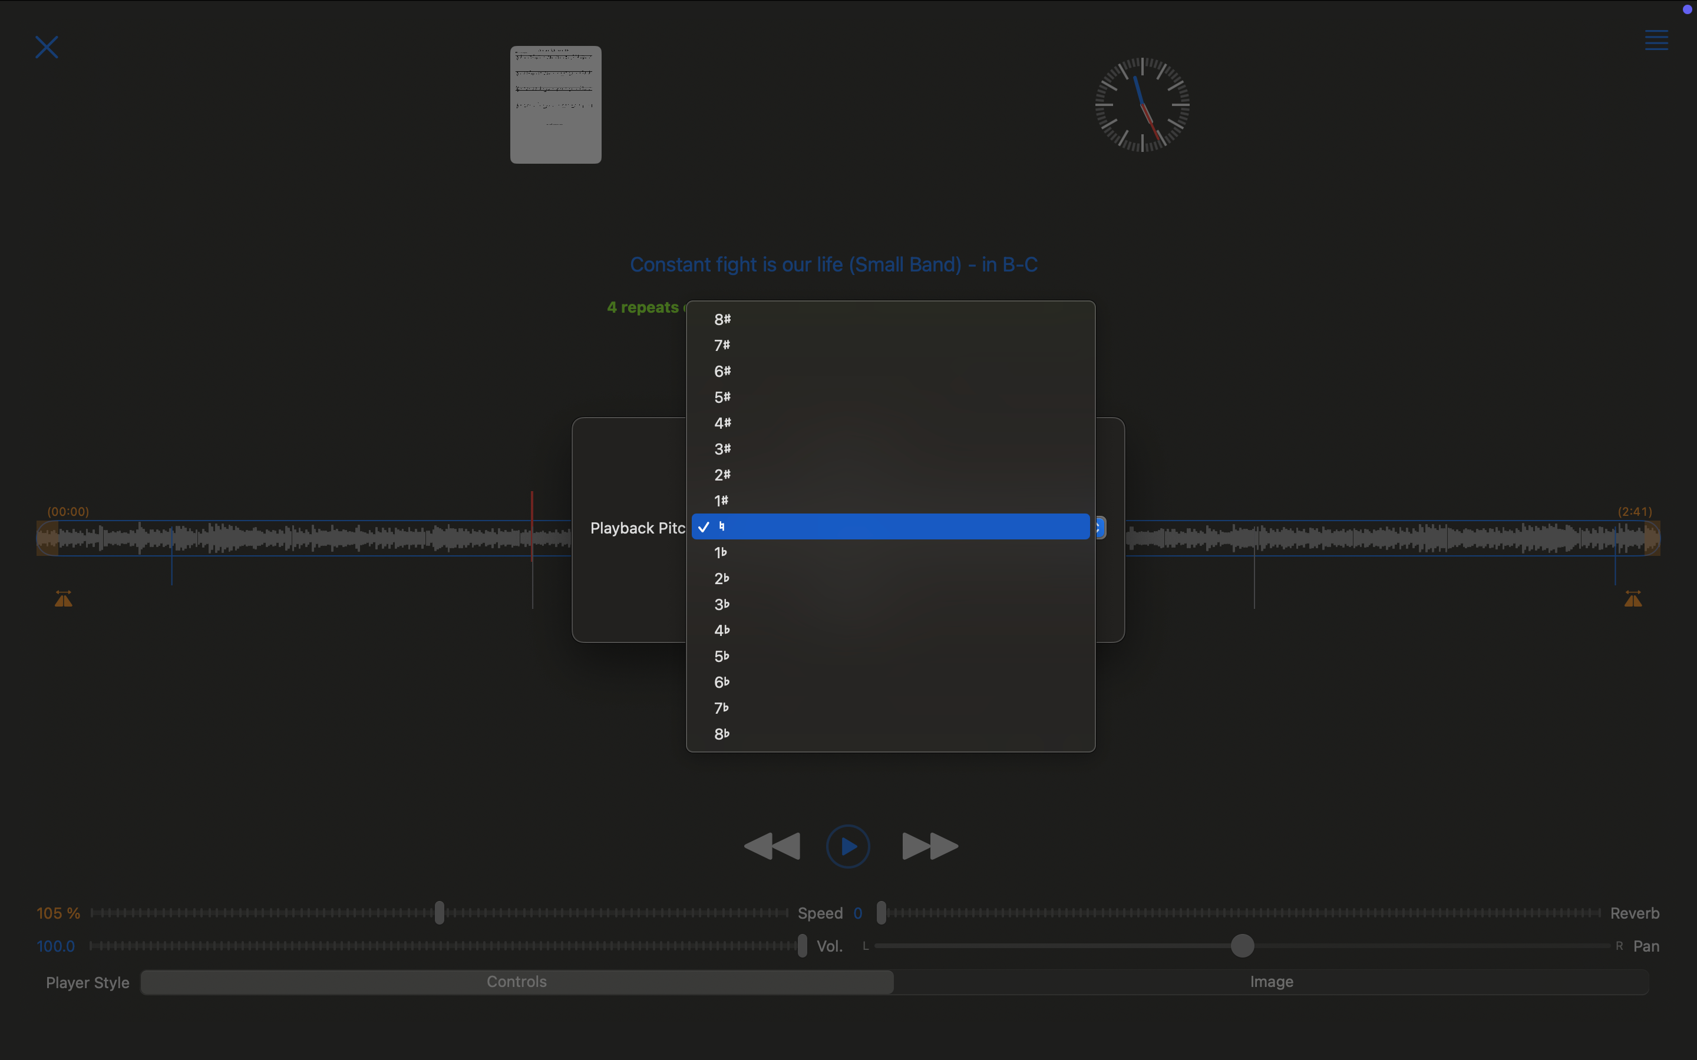Select 7♯ pitch option
Screen dimensions: 1697x1060
[890, 346]
